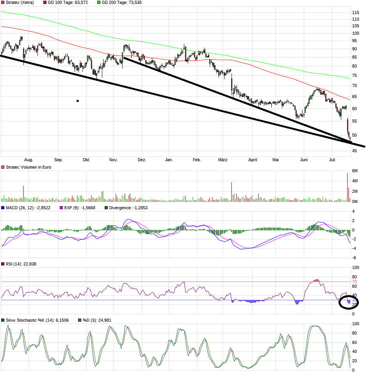
Task: Click the 'GD 100 Tage: 63,572' label
Action: click(x=68, y=3)
